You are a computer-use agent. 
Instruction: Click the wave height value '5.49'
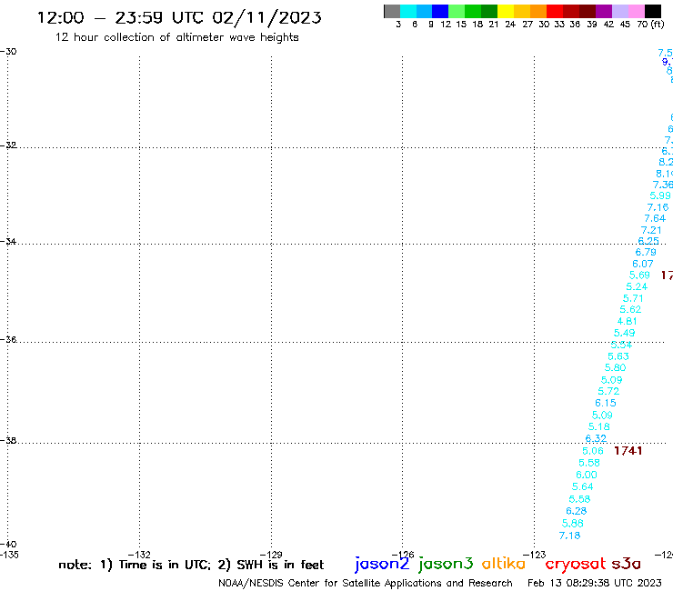click(624, 333)
